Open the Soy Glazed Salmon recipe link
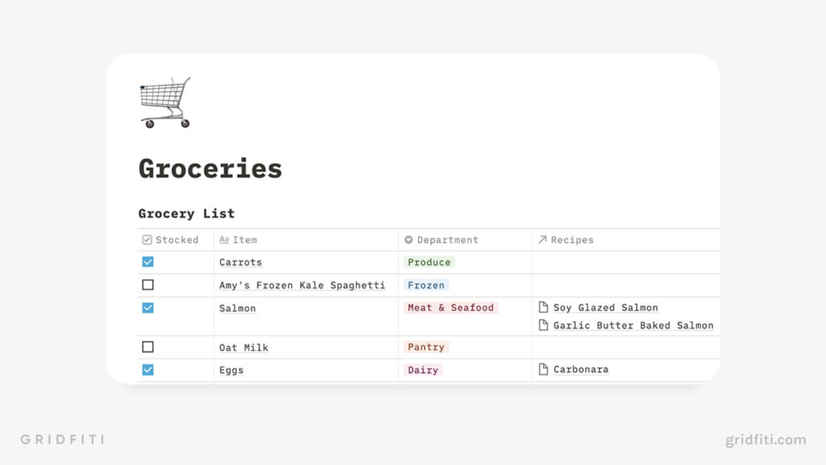 pos(606,307)
